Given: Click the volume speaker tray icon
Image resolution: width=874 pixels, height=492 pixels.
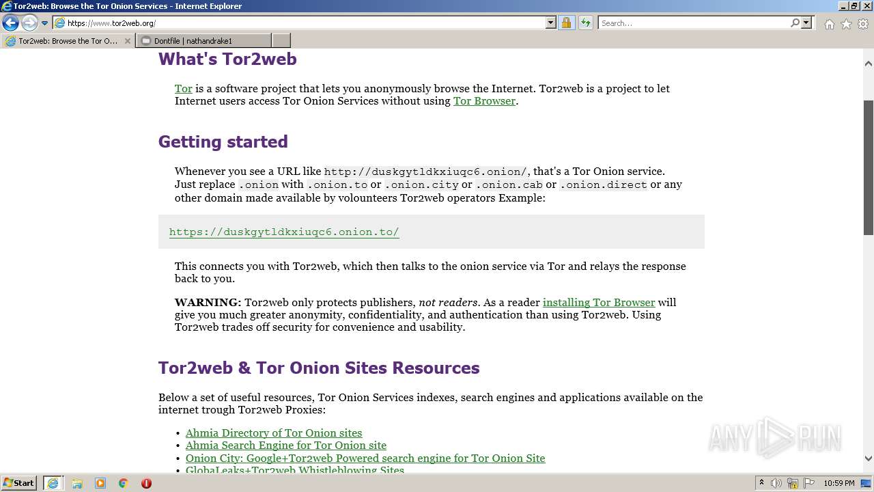Looking at the screenshot, I should [776, 483].
